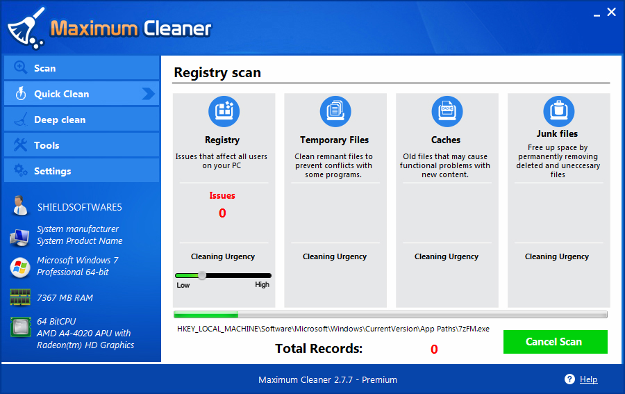Click Cleaning Urgency label under Caches
The height and width of the screenshot is (394, 625).
(447, 256)
